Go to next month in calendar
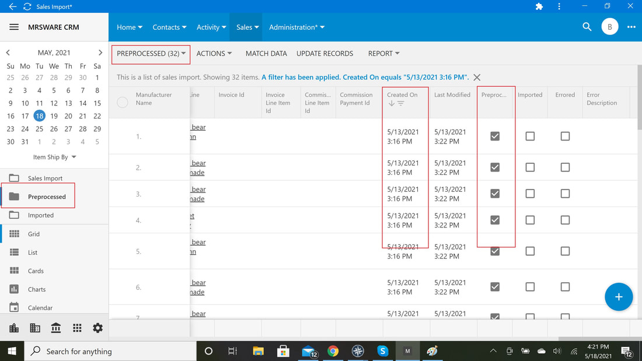The width and height of the screenshot is (642, 361). [x=100, y=53]
